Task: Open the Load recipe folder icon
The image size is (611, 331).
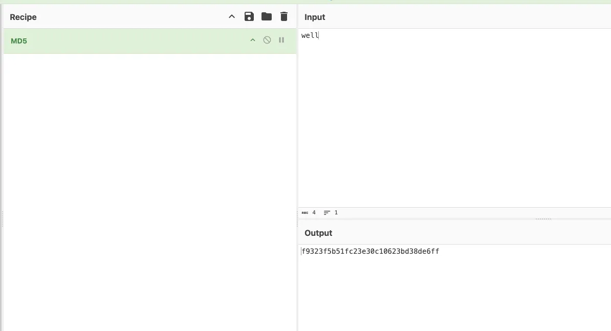Action: tap(267, 17)
